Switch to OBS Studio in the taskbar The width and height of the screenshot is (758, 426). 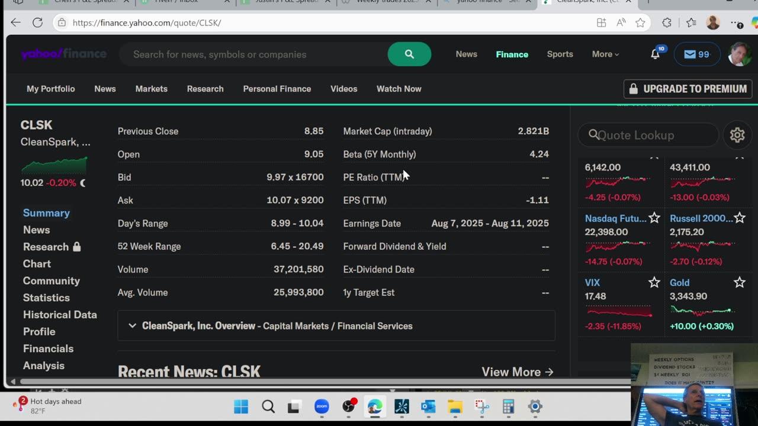[x=349, y=406]
